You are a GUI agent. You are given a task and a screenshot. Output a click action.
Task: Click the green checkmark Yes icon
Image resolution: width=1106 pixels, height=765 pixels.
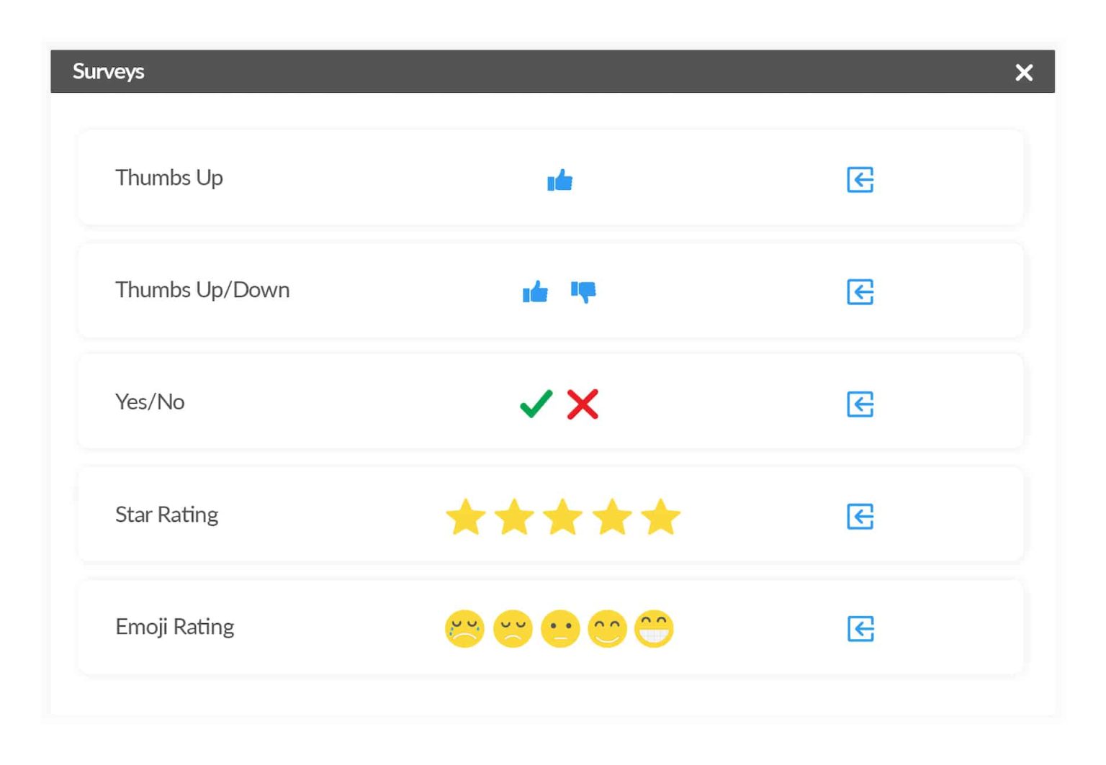(x=536, y=404)
